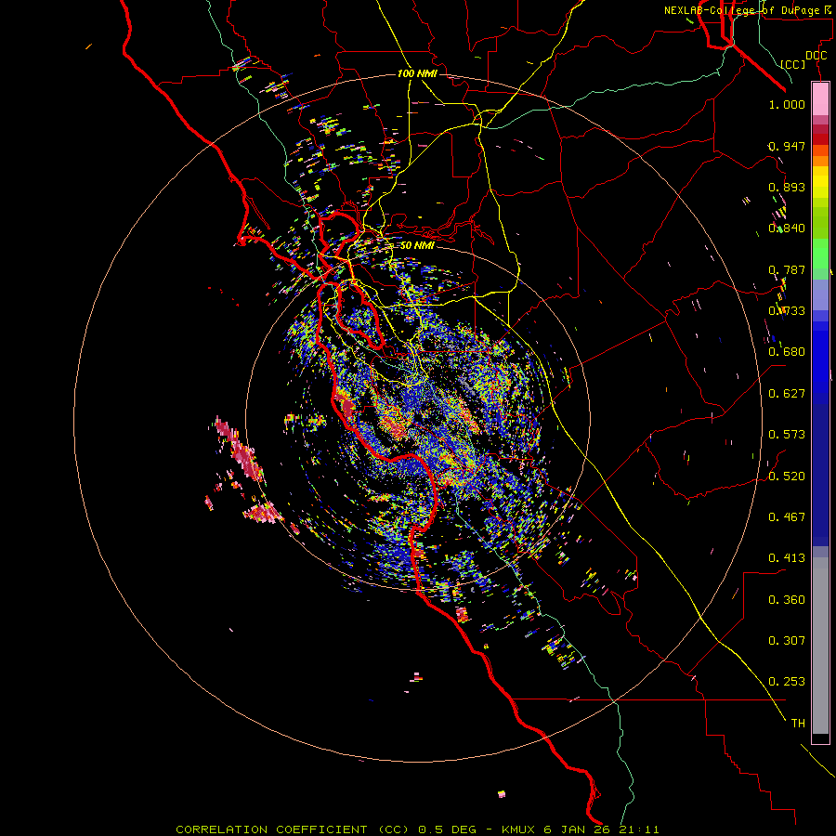Select the "1.000" scale value
Screen dimensions: 836x836
[x=787, y=104]
